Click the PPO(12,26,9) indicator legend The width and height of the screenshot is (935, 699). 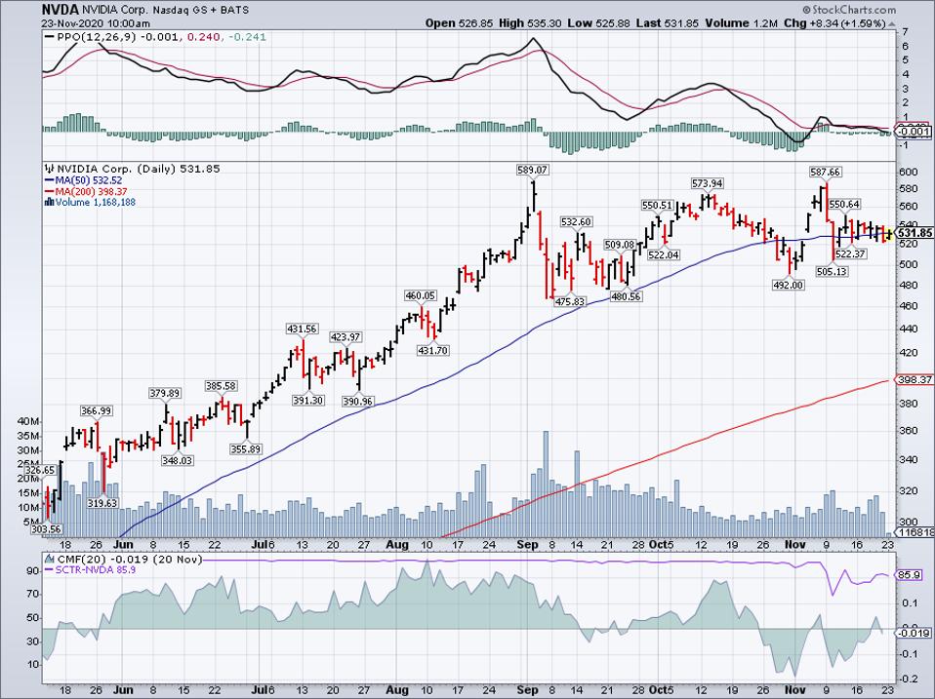point(155,37)
